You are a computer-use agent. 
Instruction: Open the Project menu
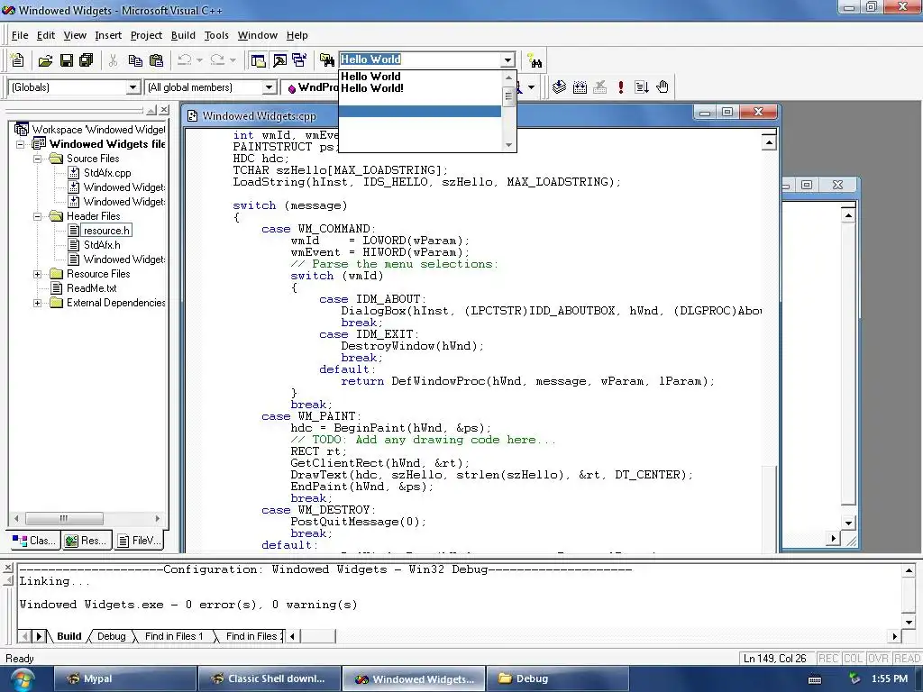[x=146, y=35]
